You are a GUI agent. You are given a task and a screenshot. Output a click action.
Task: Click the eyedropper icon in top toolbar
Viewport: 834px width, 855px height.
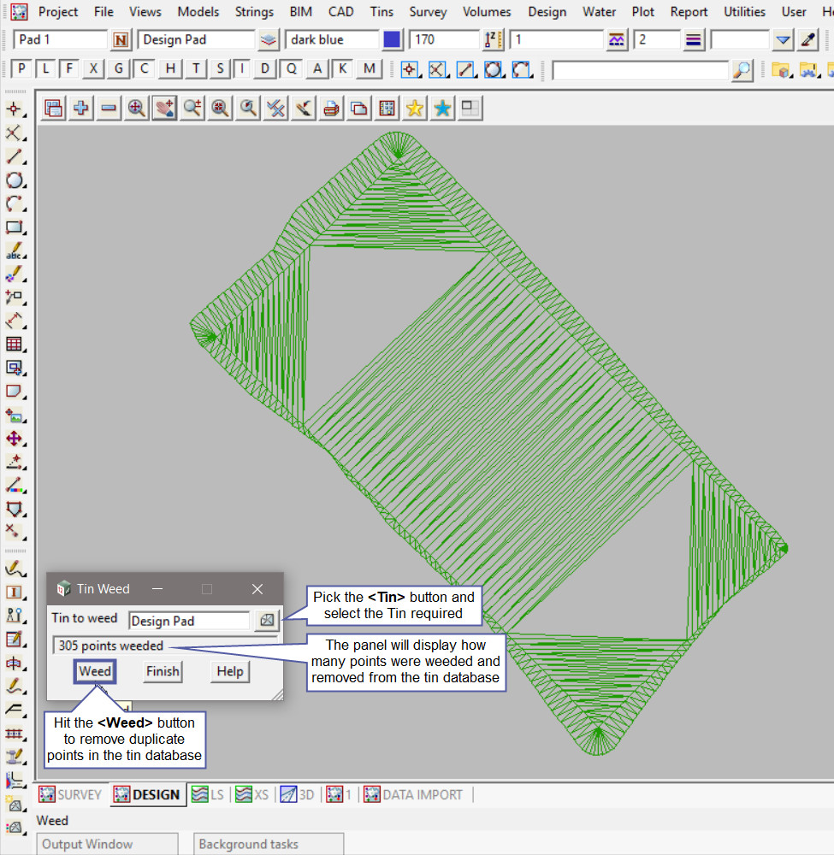coord(807,40)
